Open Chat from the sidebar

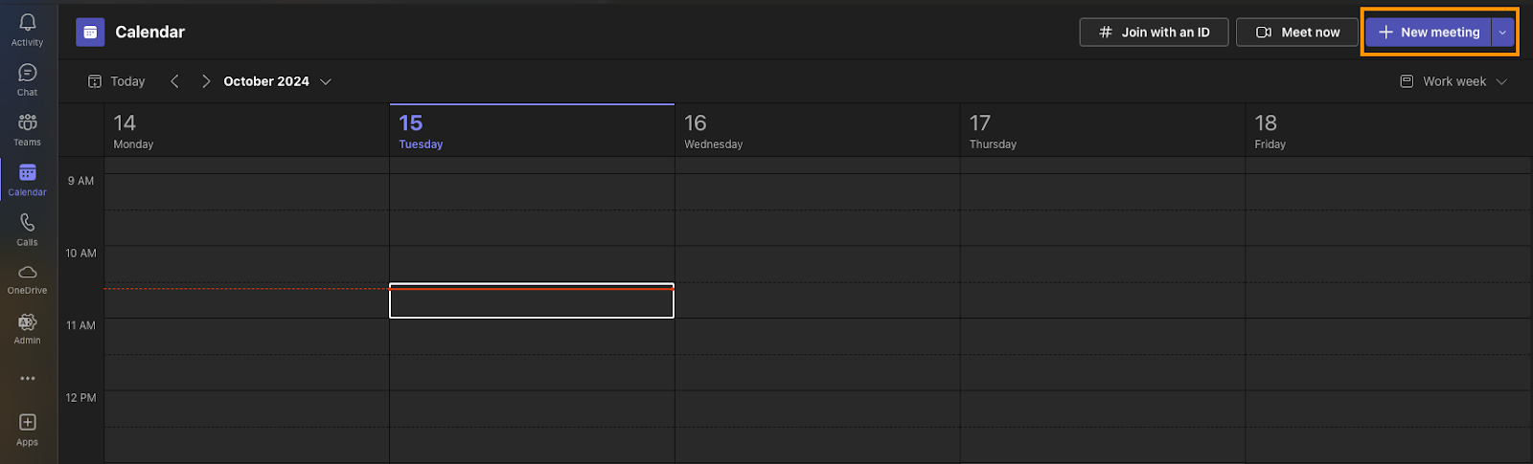click(27, 78)
